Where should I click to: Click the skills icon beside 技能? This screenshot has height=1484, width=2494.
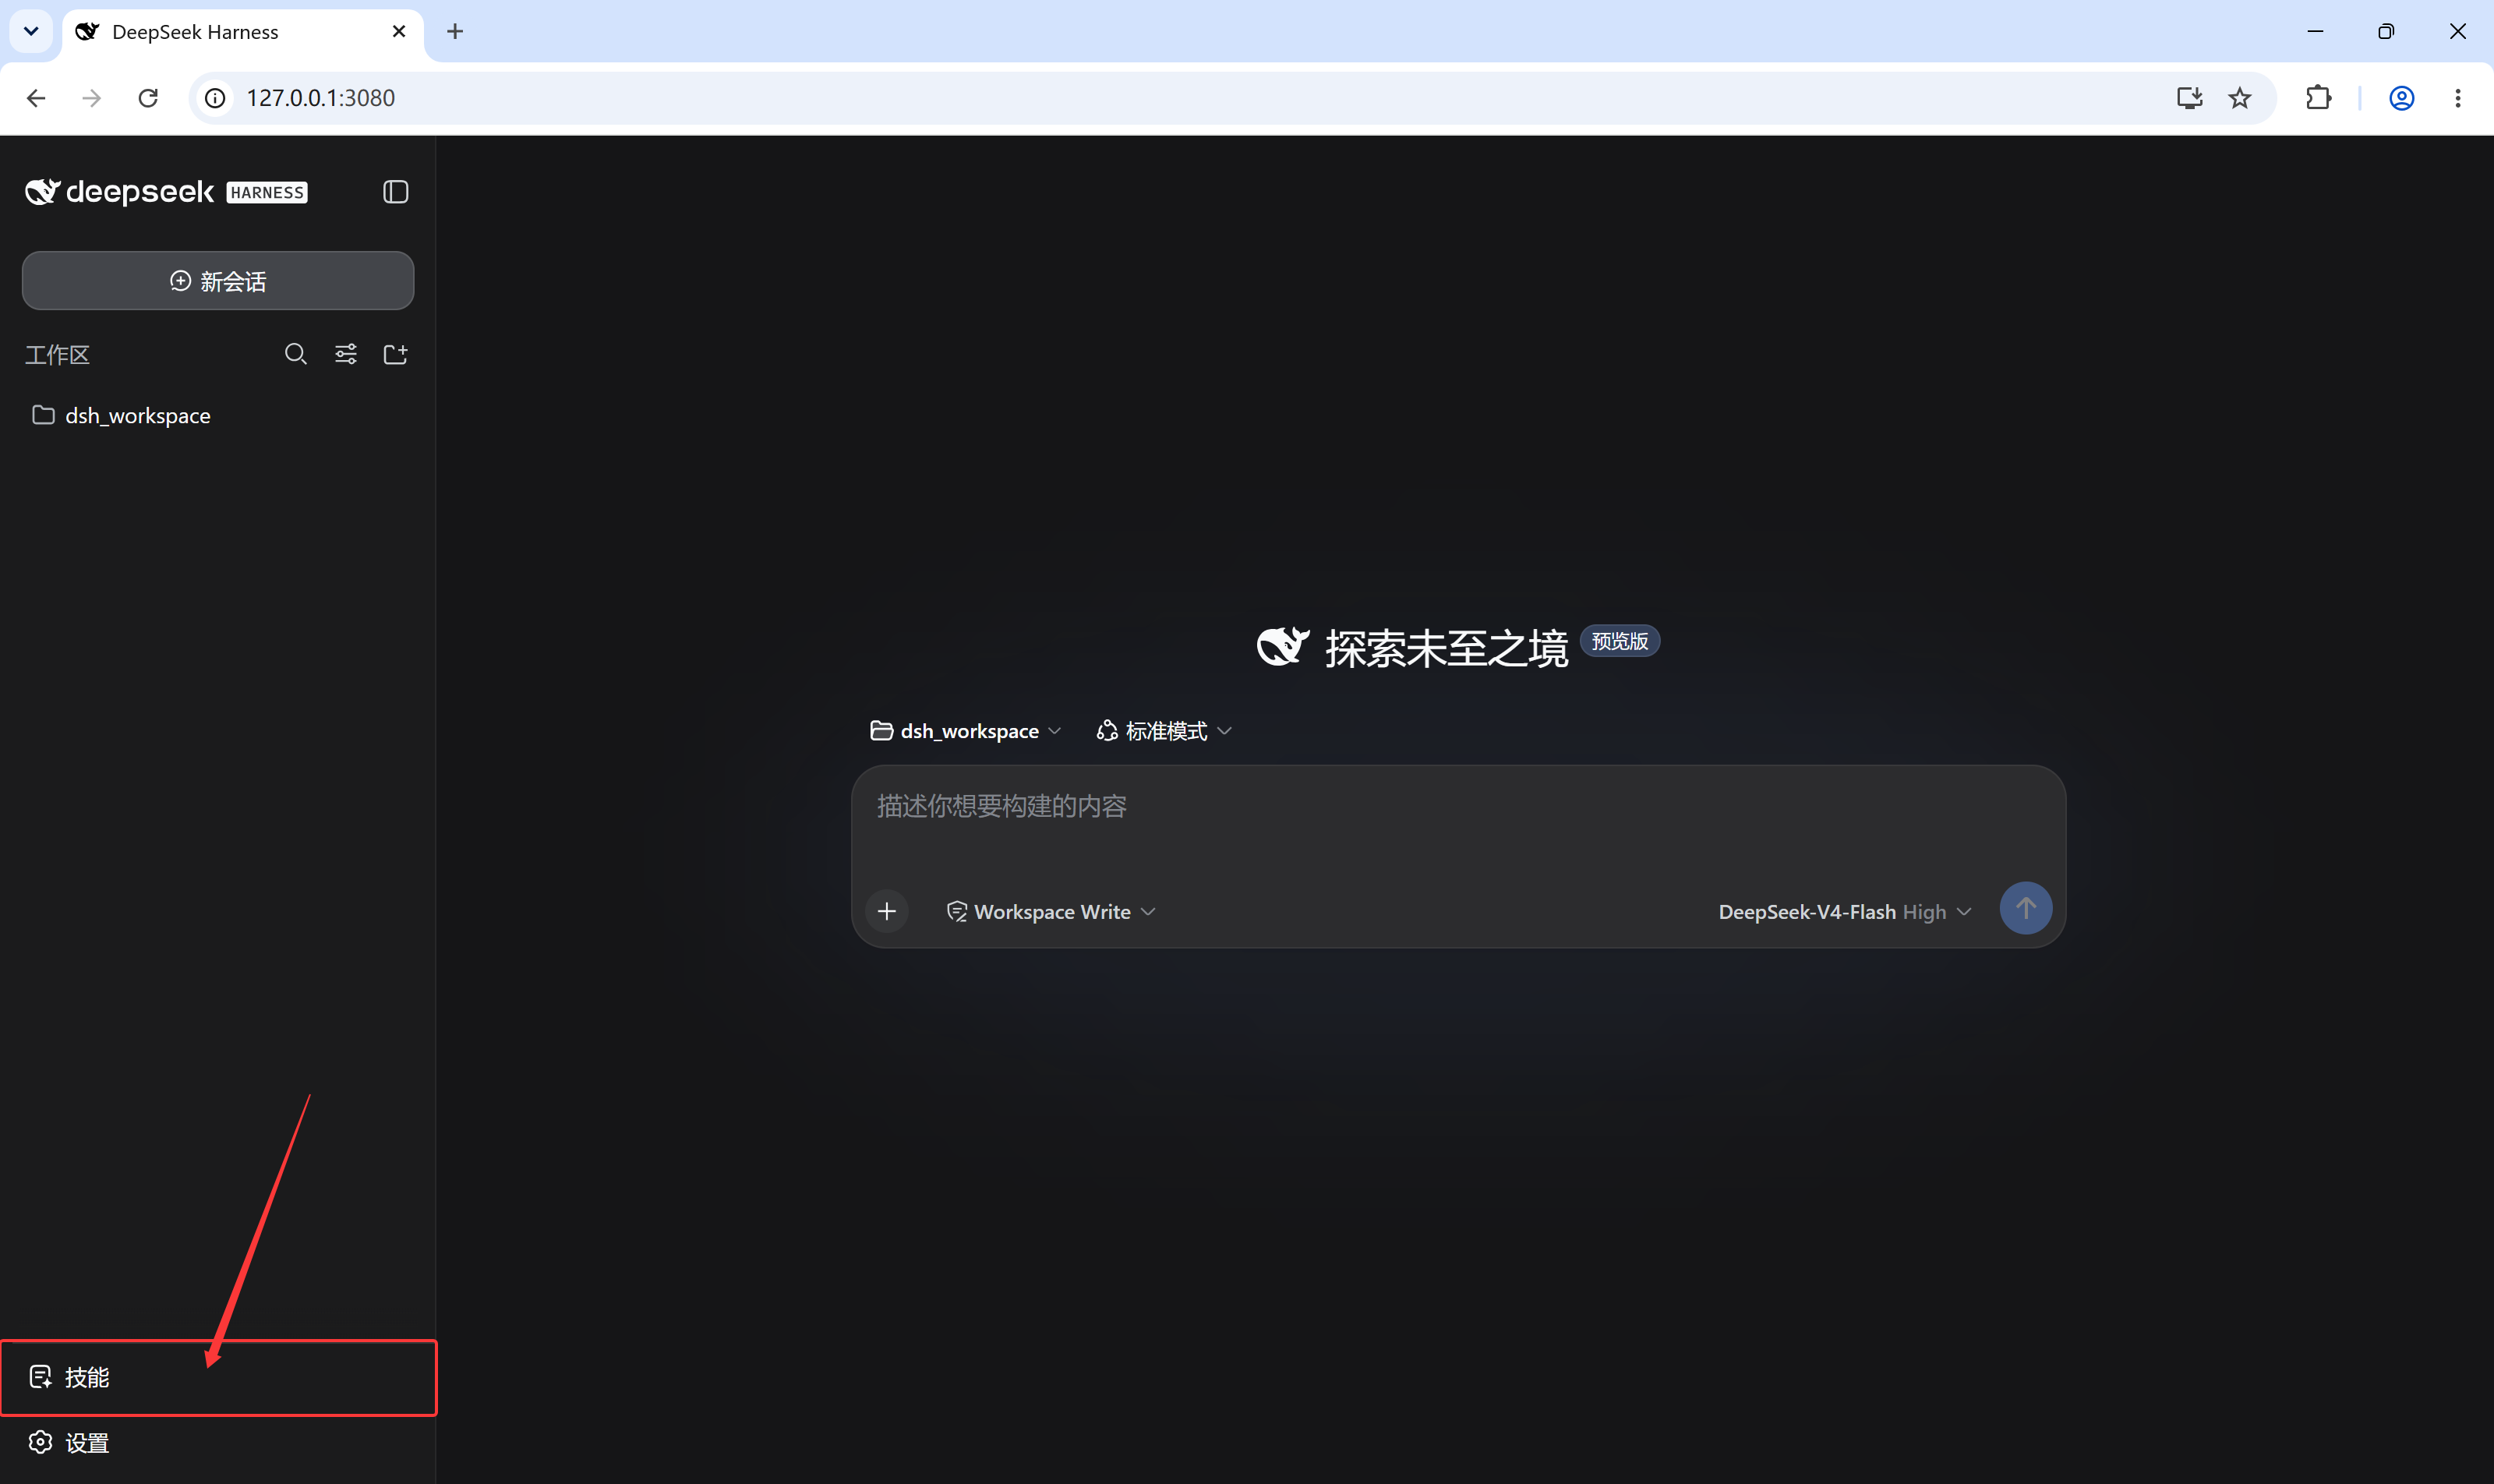[40, 1377]
